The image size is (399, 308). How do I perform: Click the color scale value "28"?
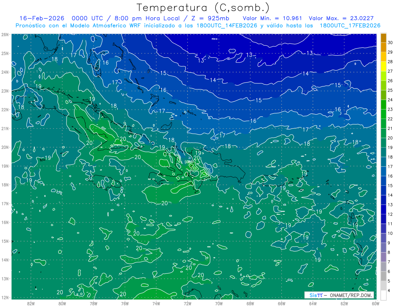[390, 61]
